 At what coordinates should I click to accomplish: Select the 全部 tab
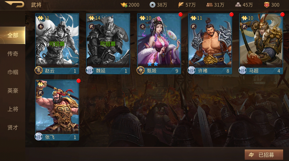13,35
